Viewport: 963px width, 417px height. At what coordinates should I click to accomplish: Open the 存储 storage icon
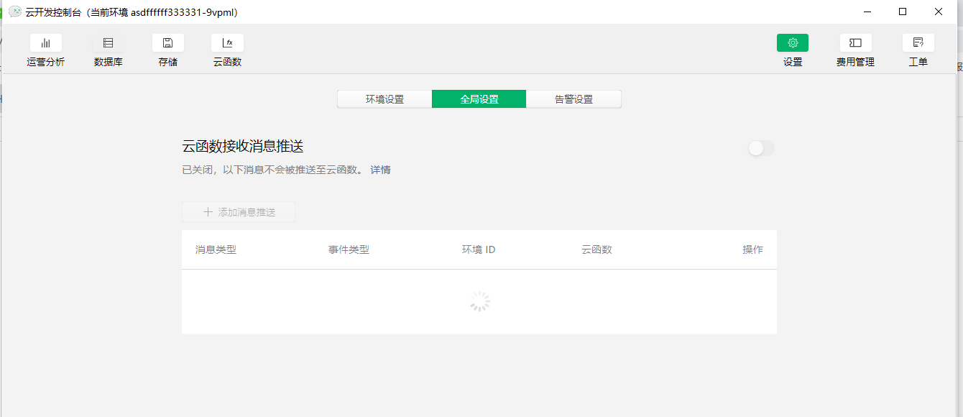pyautogui.click(x=168, y=43)
